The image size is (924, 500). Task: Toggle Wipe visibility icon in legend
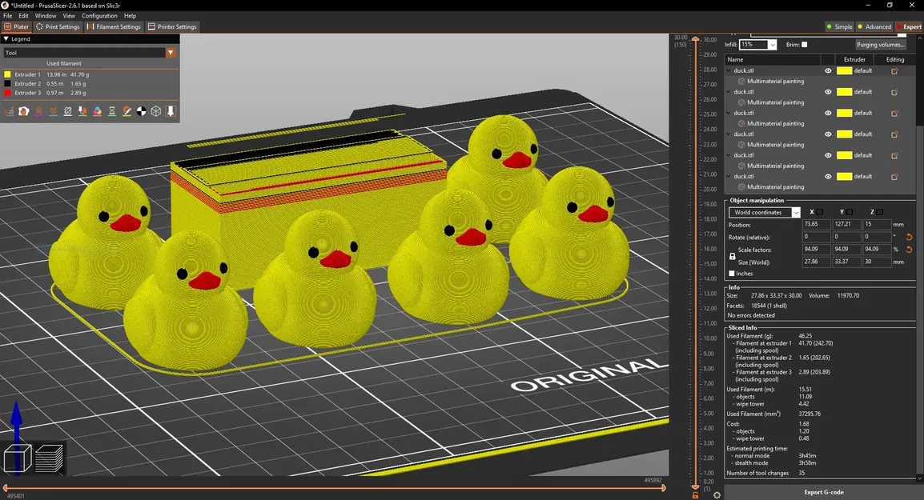[24, 111]
